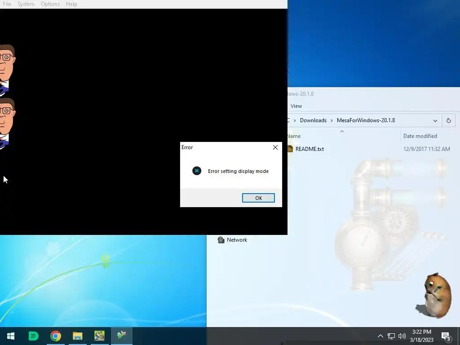The image size is (460, 345).
Task: Open the Windows Start menu
Action: tap(11, 336)
